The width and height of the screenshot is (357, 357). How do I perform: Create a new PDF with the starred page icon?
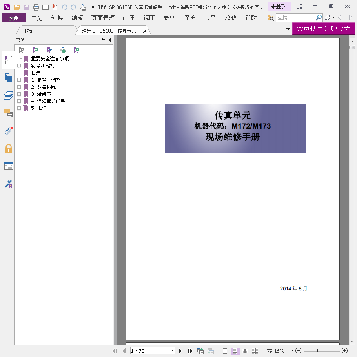[55, 7]
